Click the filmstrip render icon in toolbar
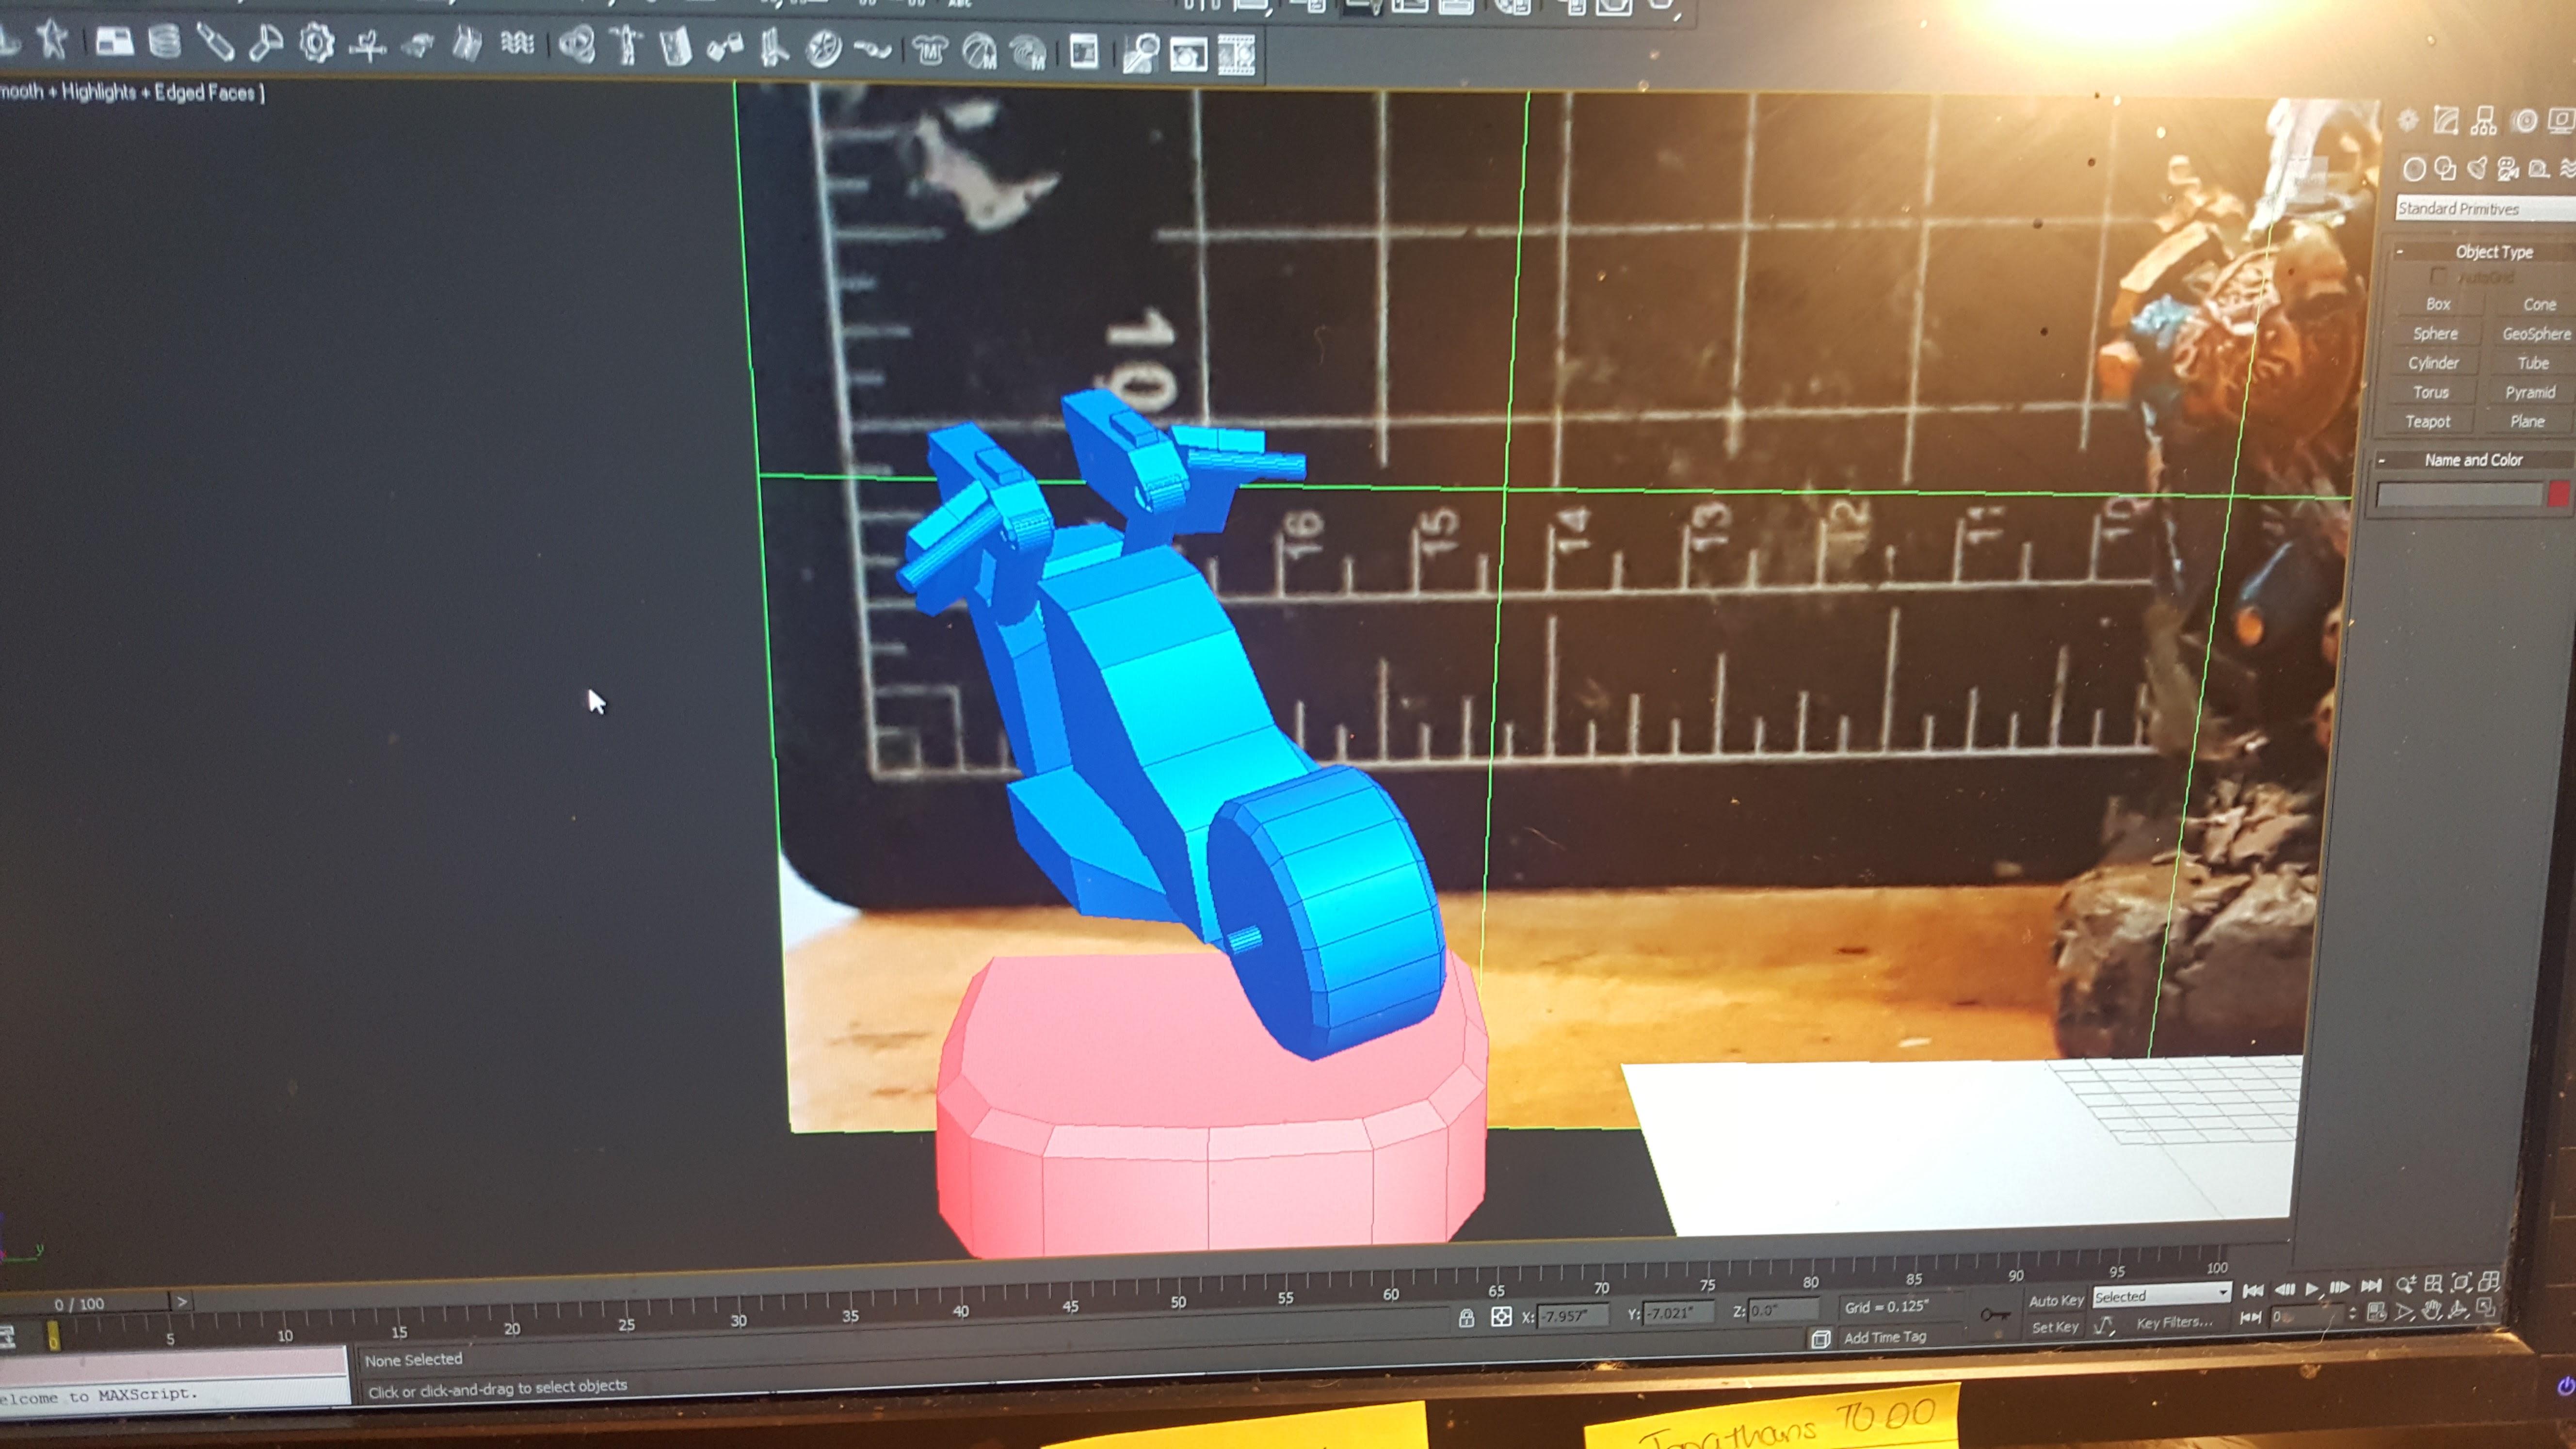Image resolution: width=2576 pixels, height=1449 pixels. pyautogui.click(x=1236, y=55)
